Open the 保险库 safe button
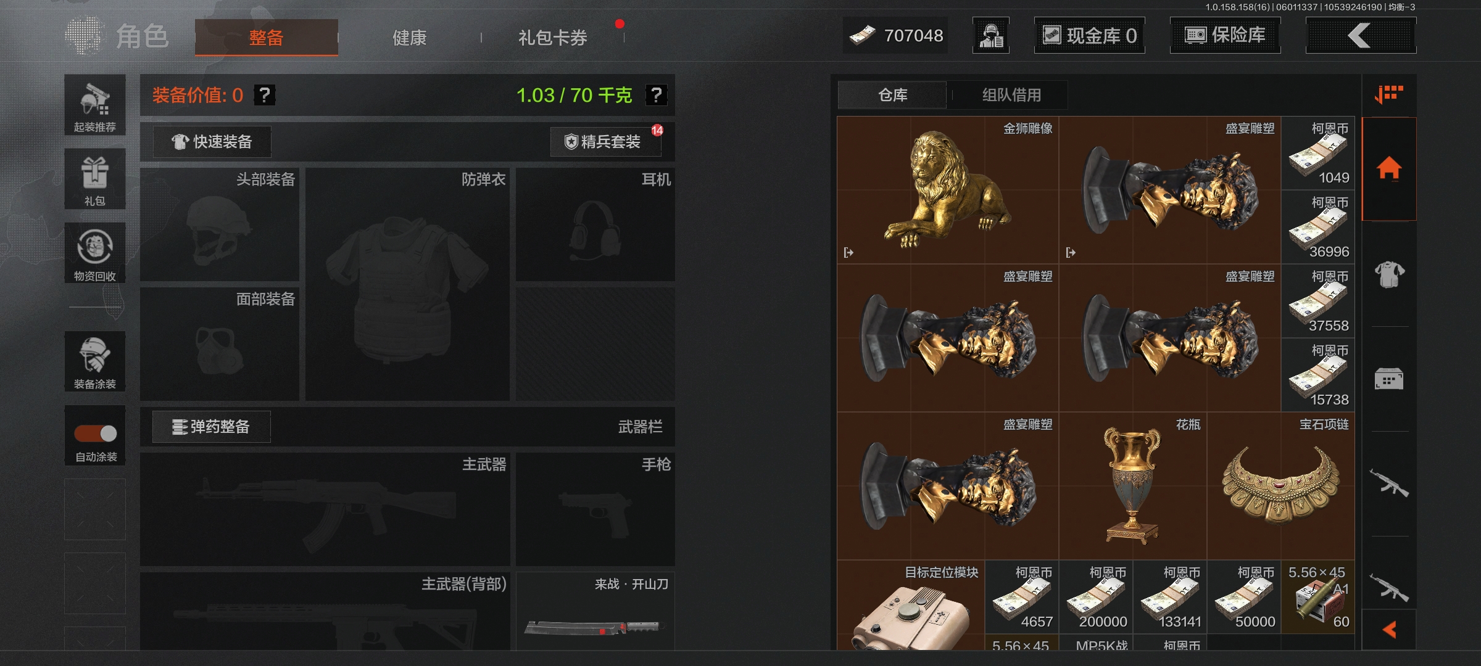1481x666 pixels. [1225, 36]
